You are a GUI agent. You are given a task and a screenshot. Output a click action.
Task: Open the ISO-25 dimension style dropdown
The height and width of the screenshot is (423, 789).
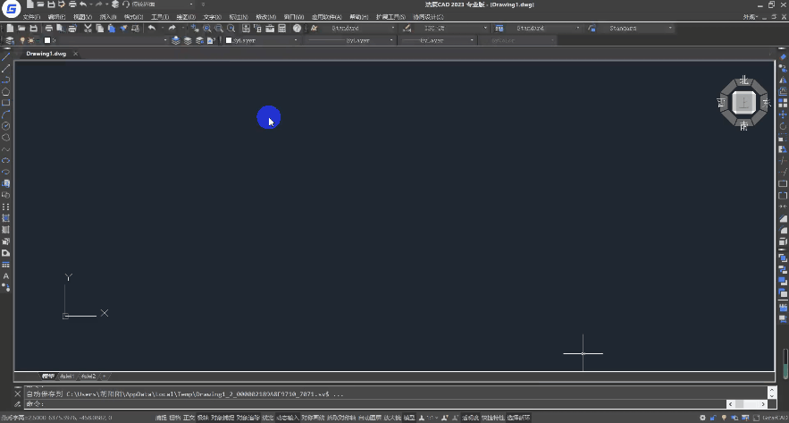click(451, 29)
